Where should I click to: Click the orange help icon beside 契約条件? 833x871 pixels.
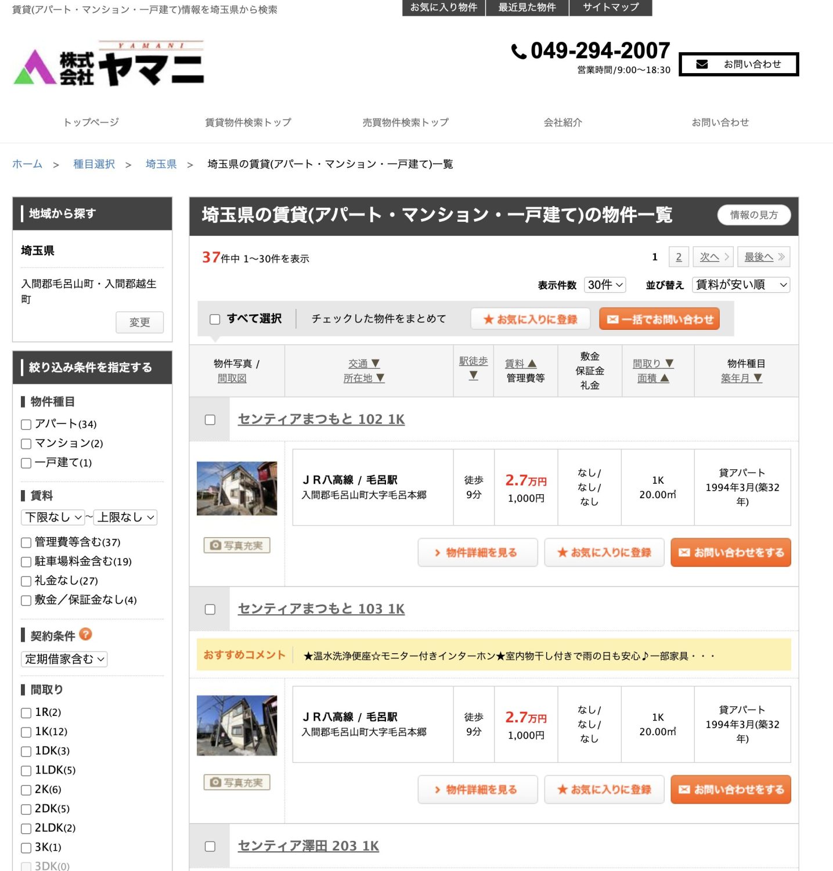coord(86,634)
